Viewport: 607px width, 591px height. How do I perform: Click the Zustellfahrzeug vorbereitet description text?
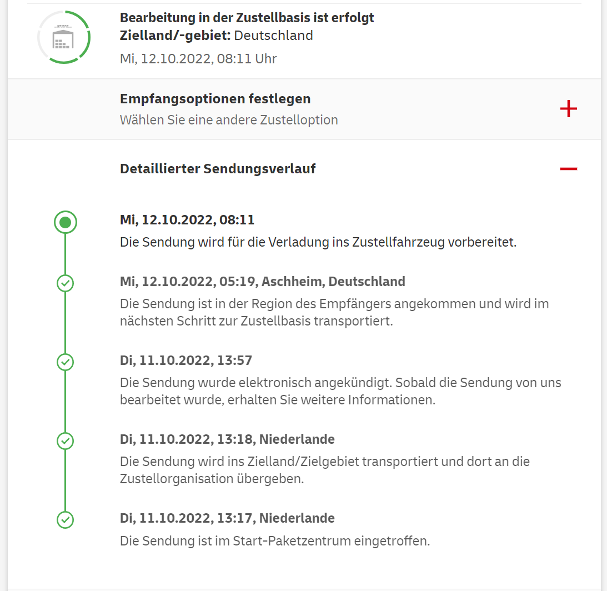pos(318,243)
